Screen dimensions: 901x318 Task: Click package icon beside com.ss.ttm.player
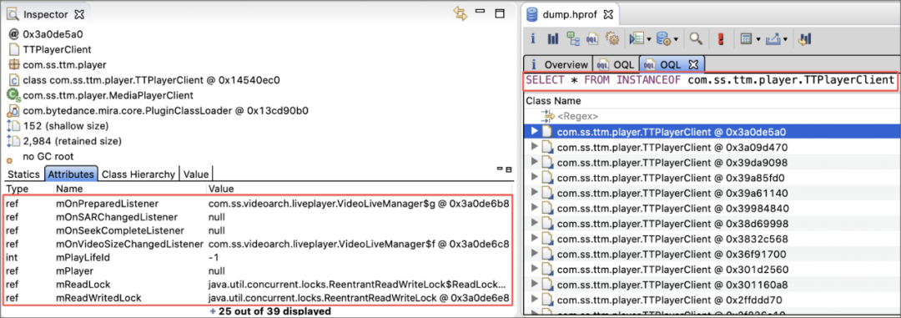14,66
